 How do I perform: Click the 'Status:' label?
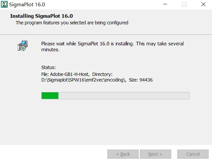tap(48, 67)
